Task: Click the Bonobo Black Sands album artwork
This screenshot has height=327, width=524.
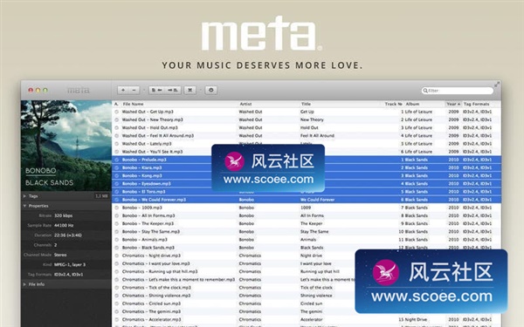Action: (66, 146)
